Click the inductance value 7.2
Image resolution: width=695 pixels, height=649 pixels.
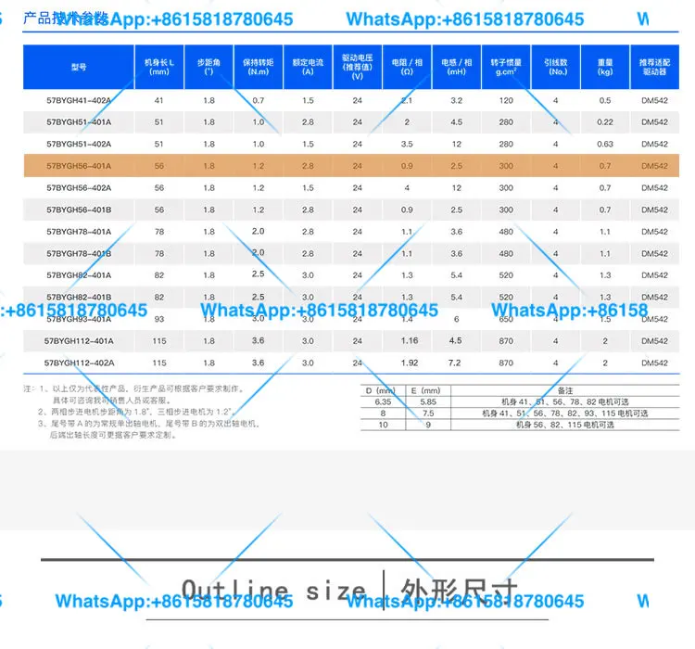(x=455, y=363)
